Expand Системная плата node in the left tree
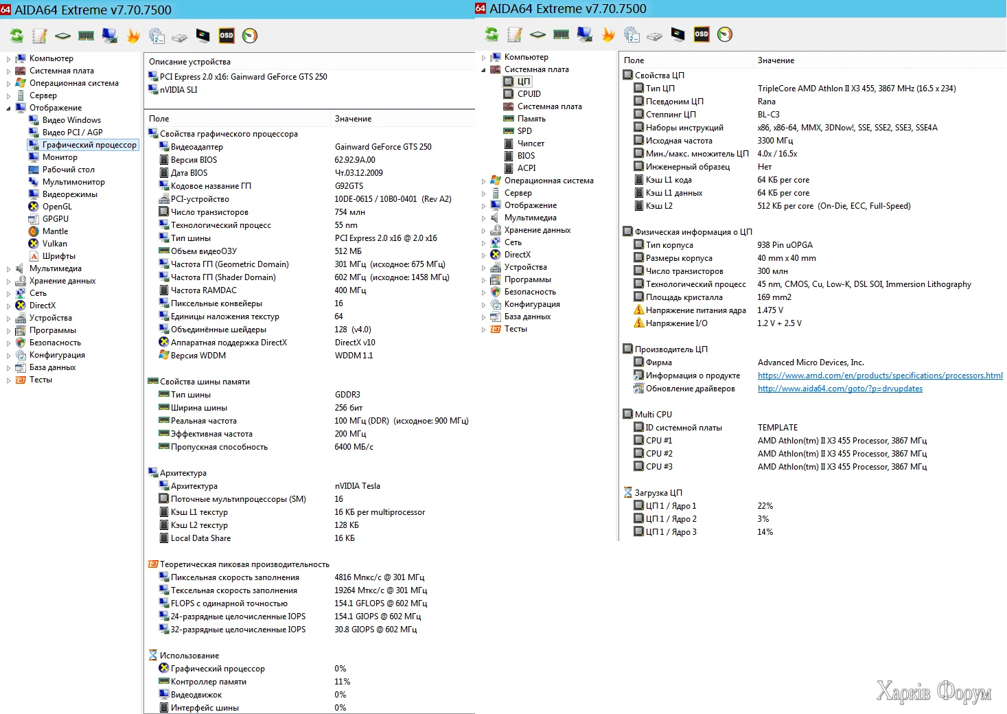This screenshot has height=714, width=1007. [8, 71]
